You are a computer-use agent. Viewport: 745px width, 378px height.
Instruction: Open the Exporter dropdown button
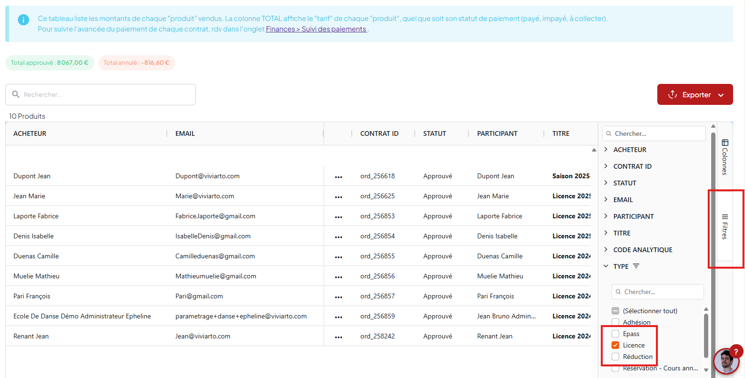[694, 95]
